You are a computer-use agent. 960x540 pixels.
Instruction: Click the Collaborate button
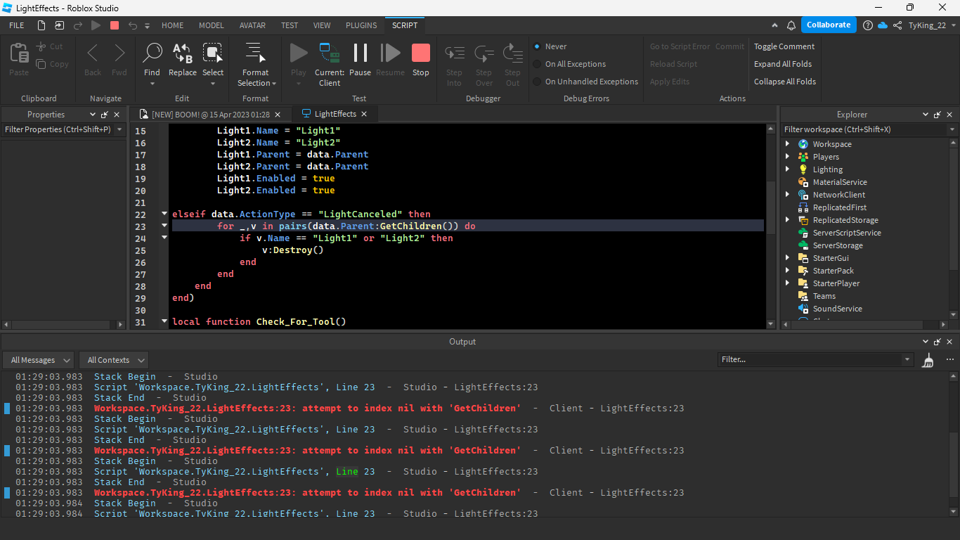[828, 24]
